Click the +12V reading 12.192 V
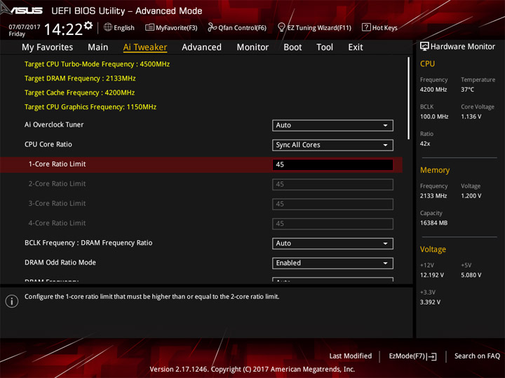The width and height of the screenshot is (505, 378). point(432,275)
